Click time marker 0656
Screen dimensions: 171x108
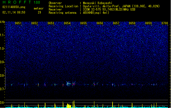[x=100, y=23]
